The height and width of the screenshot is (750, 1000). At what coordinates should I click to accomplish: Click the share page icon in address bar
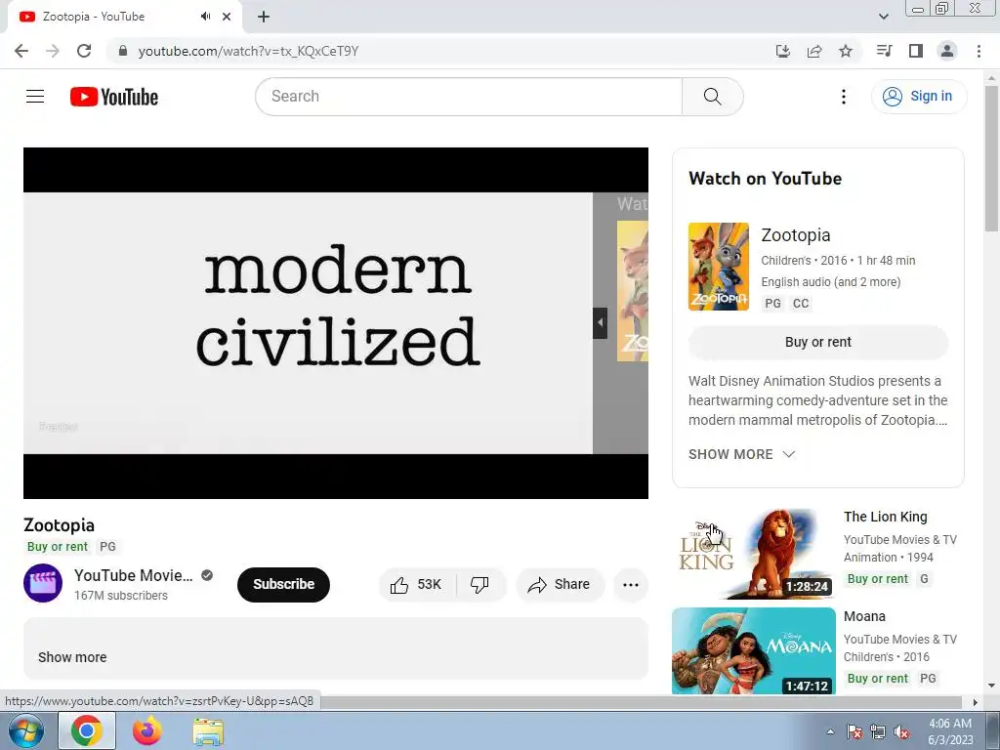[814, 51]
